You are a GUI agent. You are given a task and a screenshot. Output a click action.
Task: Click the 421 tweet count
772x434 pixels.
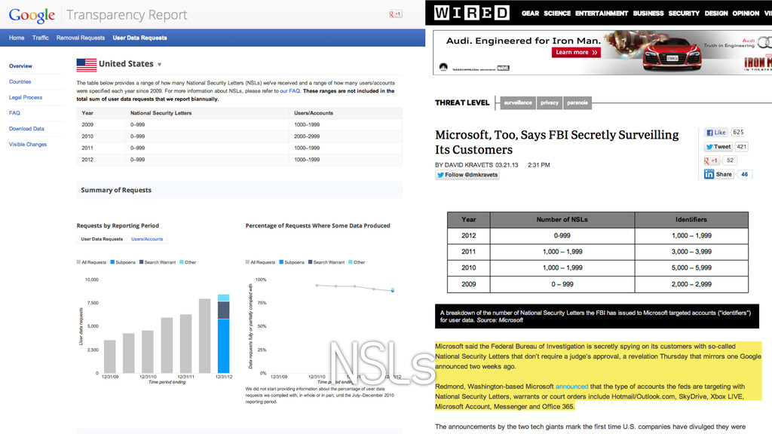[742, 147]
